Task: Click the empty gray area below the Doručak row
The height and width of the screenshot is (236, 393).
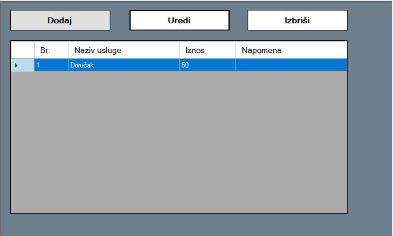Action: pos(179,141)
